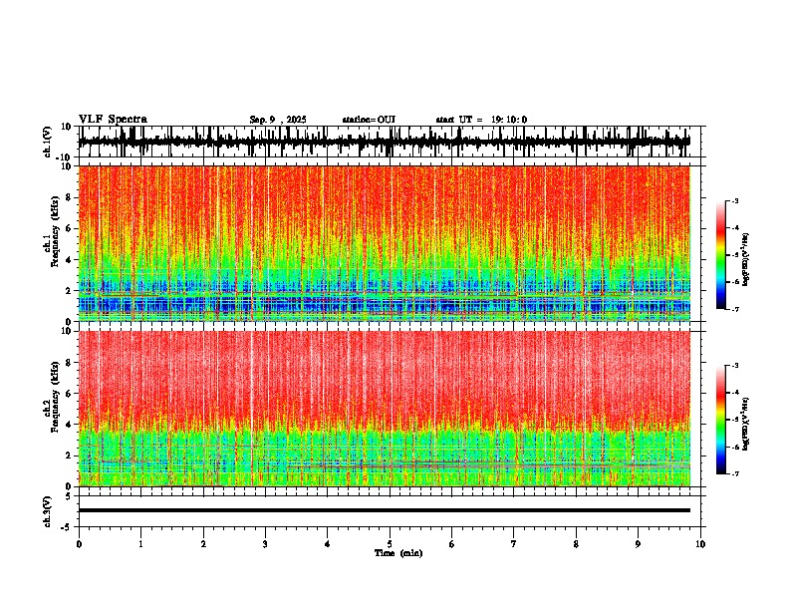Click the ch.2 spectrogram '6' kHz tick label
This screenshot has height=610, width=789.
coord(69,394)
